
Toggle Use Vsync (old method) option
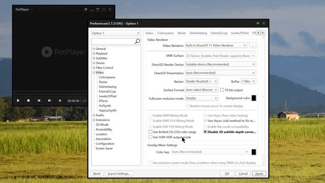(205, 120)
